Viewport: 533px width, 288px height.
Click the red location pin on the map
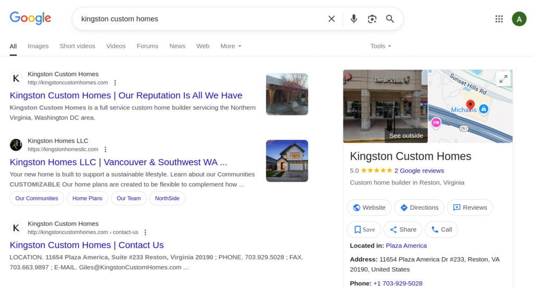470,105
